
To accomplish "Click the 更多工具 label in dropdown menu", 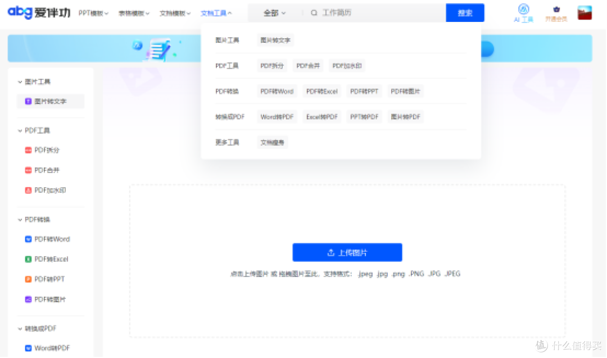I will [x=227, y=142].
